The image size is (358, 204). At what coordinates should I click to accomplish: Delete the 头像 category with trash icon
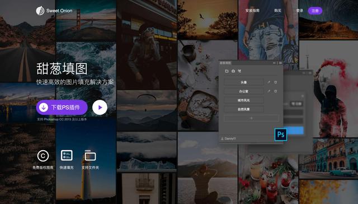pyautogui.click(x=276, y=82)
